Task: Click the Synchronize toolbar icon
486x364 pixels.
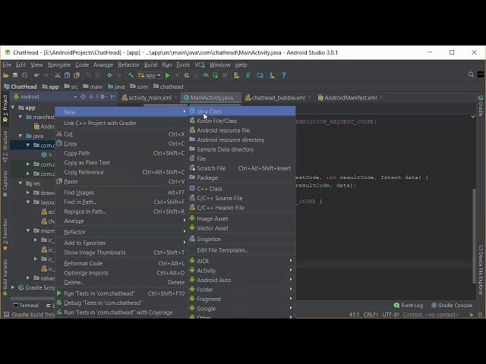Action: (x=24, y=75)
